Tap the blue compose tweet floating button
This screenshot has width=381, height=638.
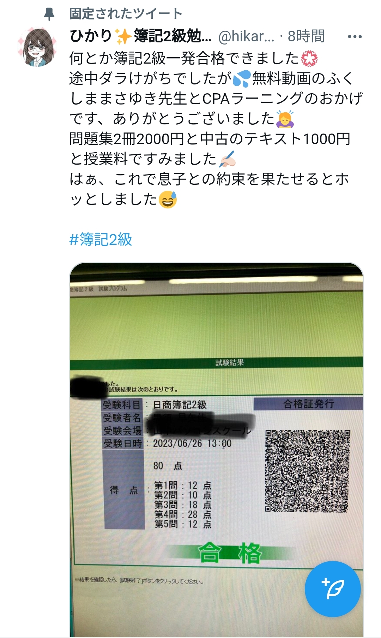[x=333, y=589]
